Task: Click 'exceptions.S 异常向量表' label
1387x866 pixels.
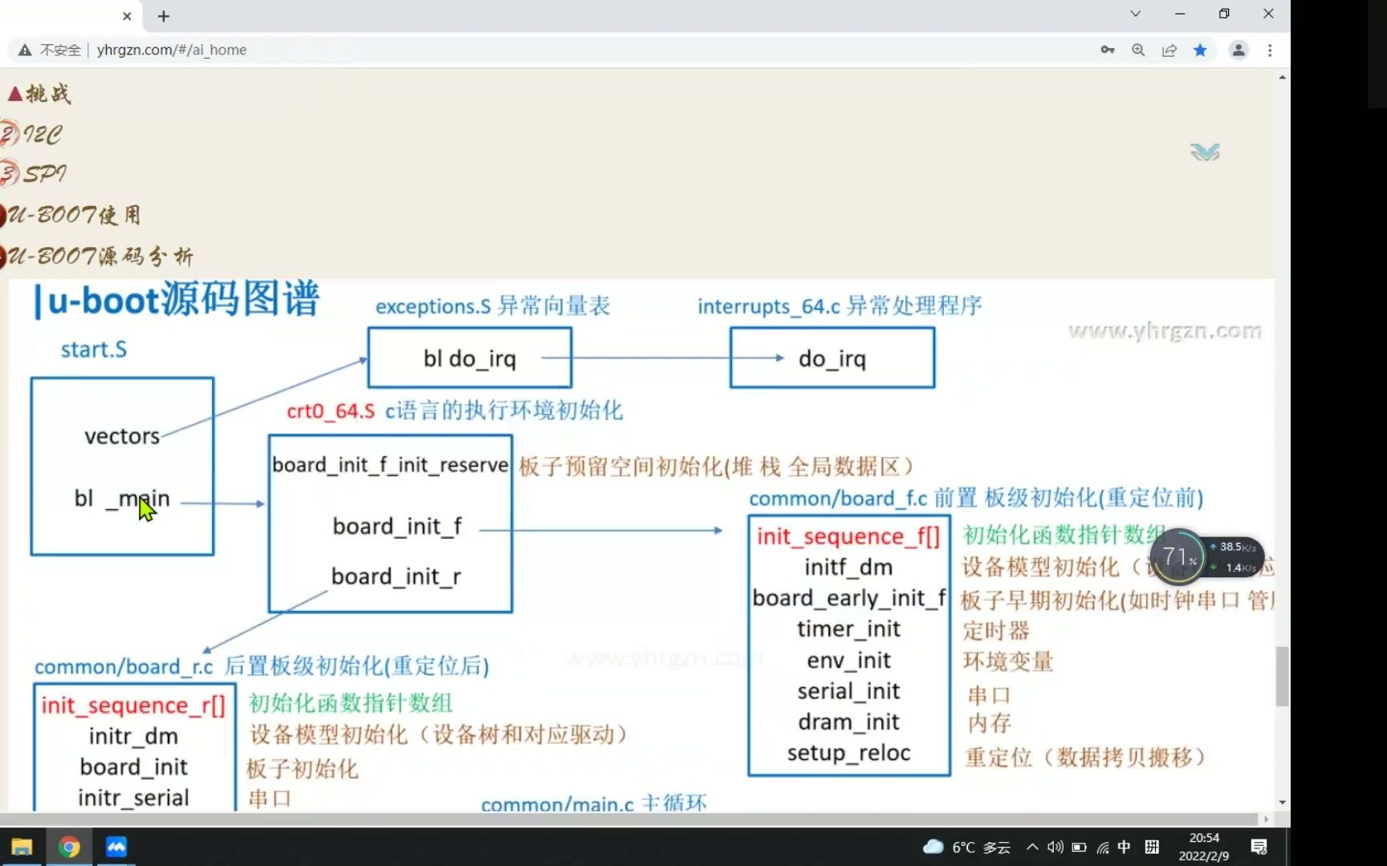Action: click(x=493, y=306)
